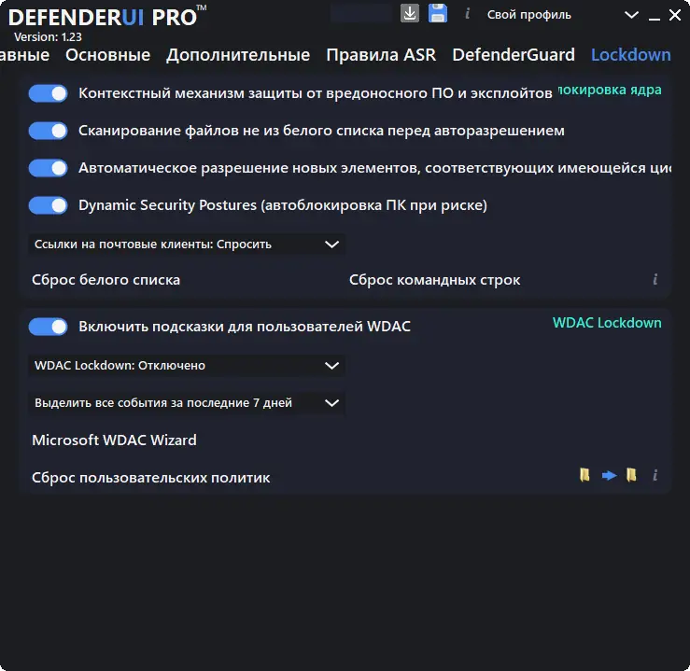Click the right yellow folder policy icon

tap(631, 475)
